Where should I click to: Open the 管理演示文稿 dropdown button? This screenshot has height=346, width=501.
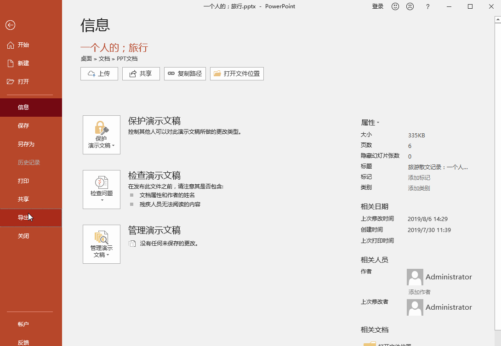point(102,244)
